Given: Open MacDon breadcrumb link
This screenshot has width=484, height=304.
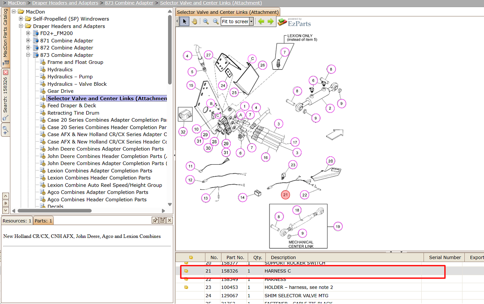Looking at the screenshot, I should click(17, 3).
